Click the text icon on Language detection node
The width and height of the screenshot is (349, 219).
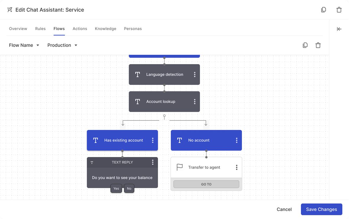(137, 74)
